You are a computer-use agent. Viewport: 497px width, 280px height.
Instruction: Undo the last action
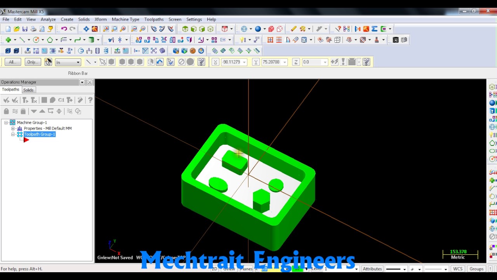point(64,29)
